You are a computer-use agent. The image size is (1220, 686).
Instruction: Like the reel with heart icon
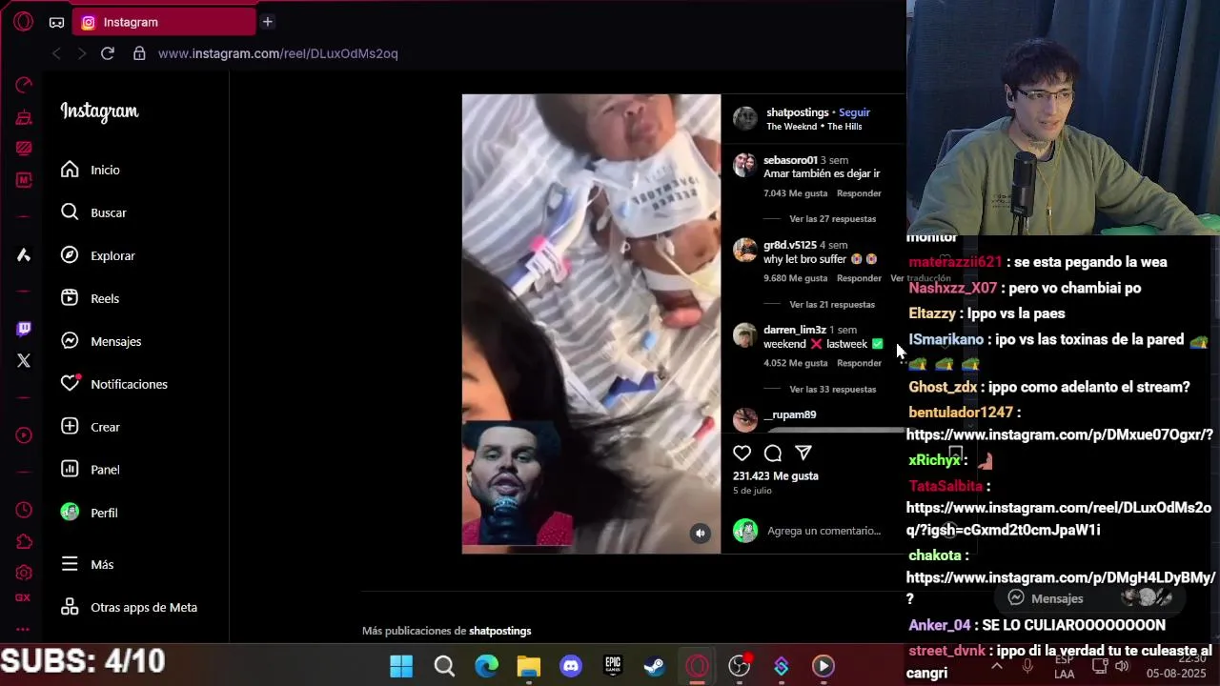point(742,454)
